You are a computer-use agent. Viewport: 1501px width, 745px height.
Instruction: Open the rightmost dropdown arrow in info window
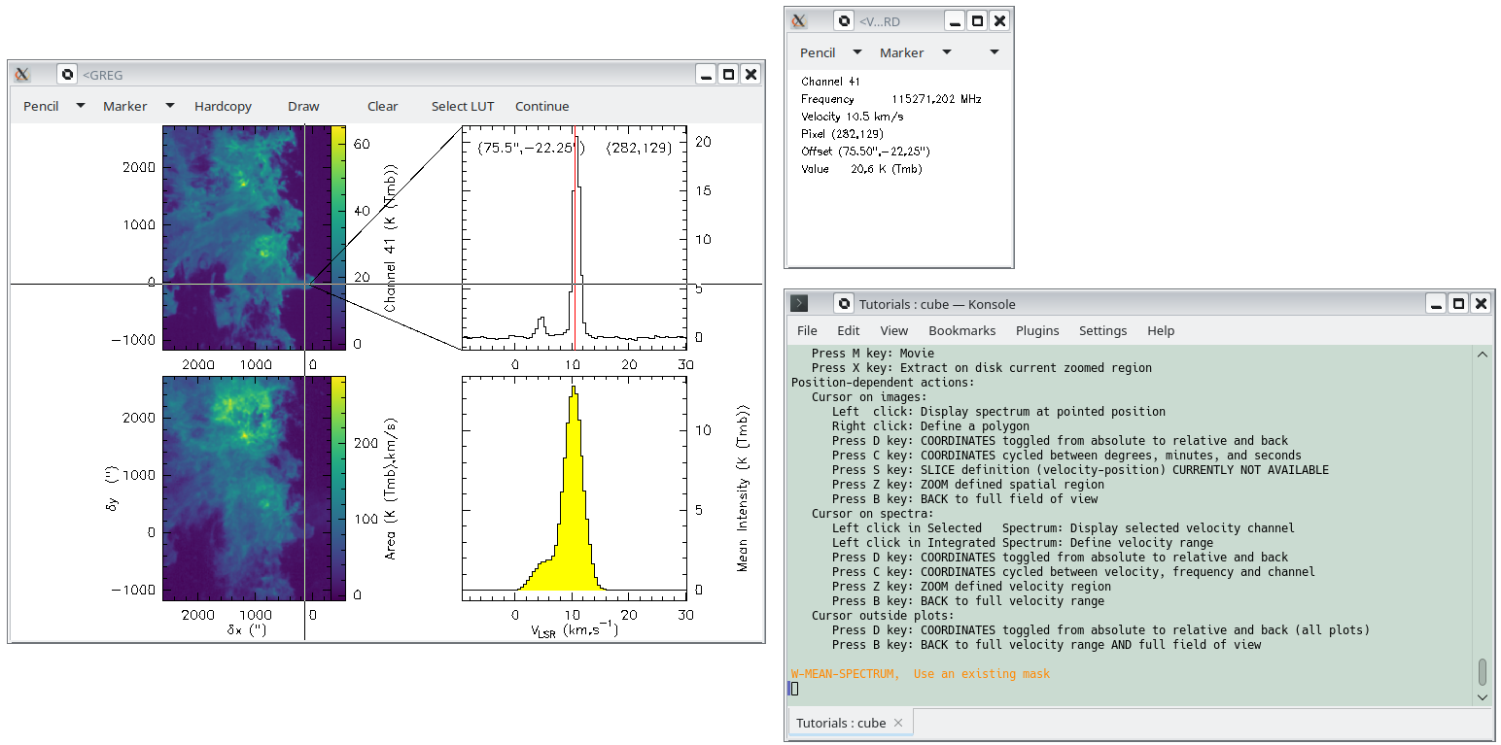[x=994, y=52]
